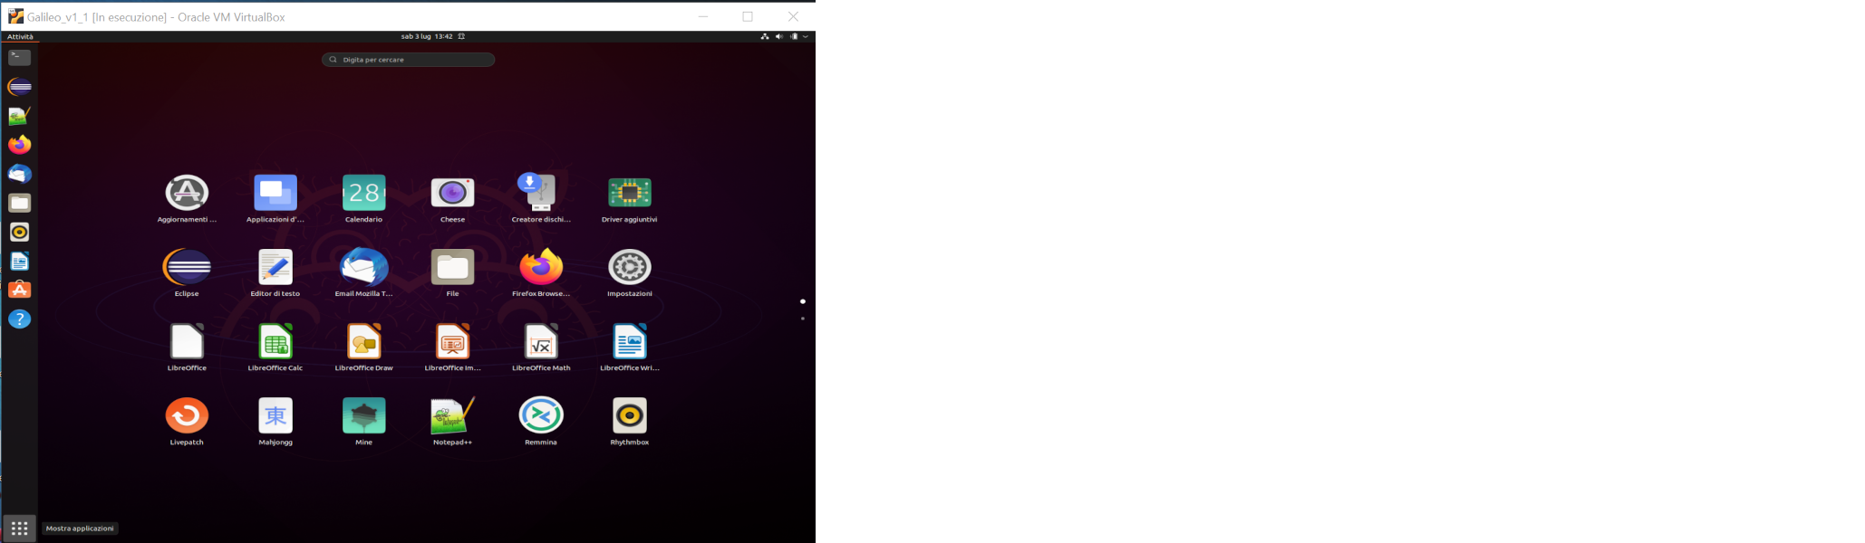Click Rhythmbox icon in the dock
Viewport: 1865px width, 543px height.
tap(20, 232)
